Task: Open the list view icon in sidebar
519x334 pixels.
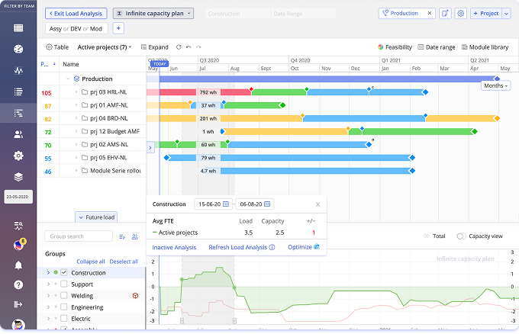Action: pos(18,92)
